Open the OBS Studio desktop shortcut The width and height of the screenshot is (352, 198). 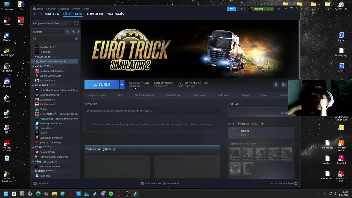7,67
